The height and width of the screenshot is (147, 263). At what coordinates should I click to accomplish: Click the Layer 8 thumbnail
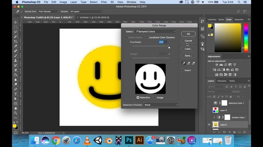coord(215,110)
